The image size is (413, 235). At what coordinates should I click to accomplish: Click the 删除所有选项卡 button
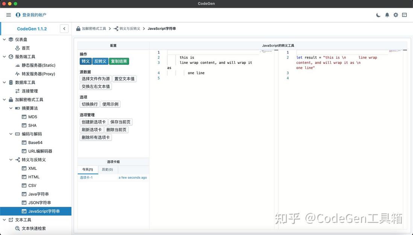coord(96,137)
